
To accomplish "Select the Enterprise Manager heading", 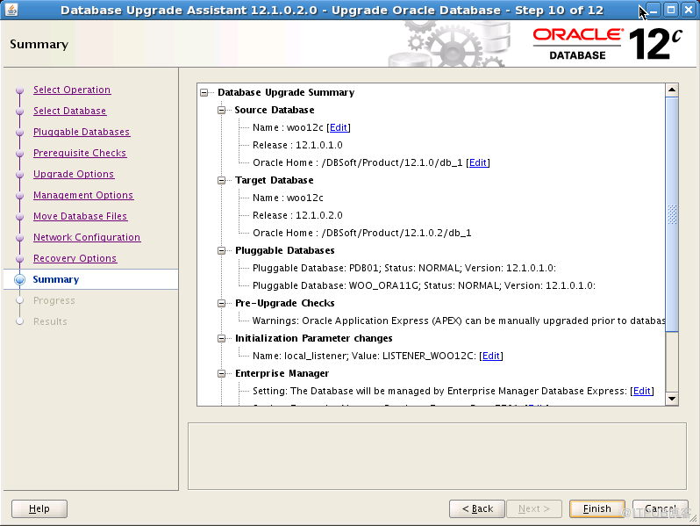I will coord(282,373).
